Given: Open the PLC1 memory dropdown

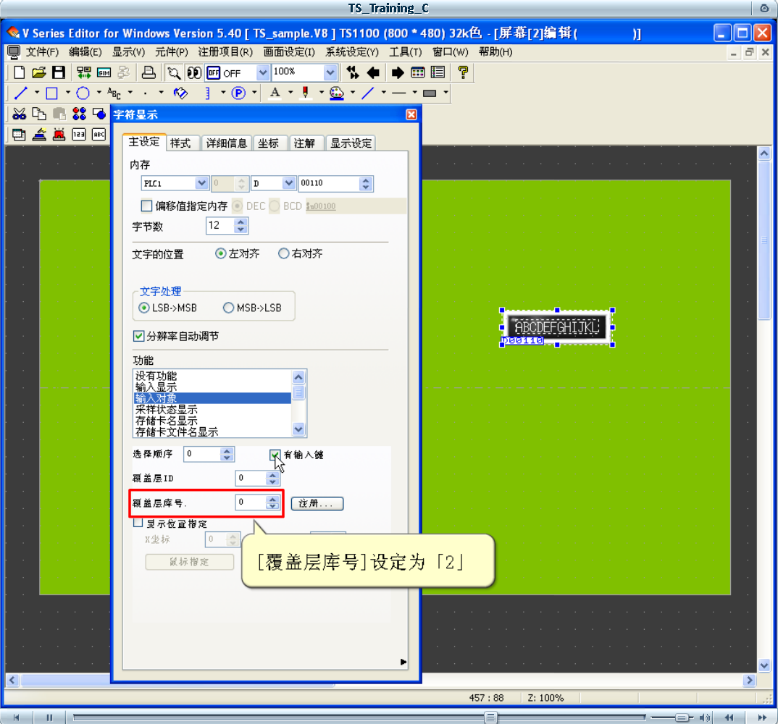Looking at the screenshot, I should (201, 184).
